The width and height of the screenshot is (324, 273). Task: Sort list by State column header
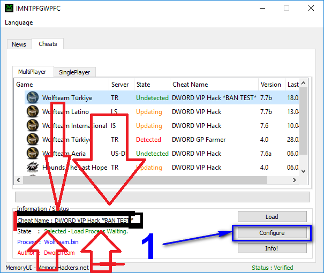[152, 85]
